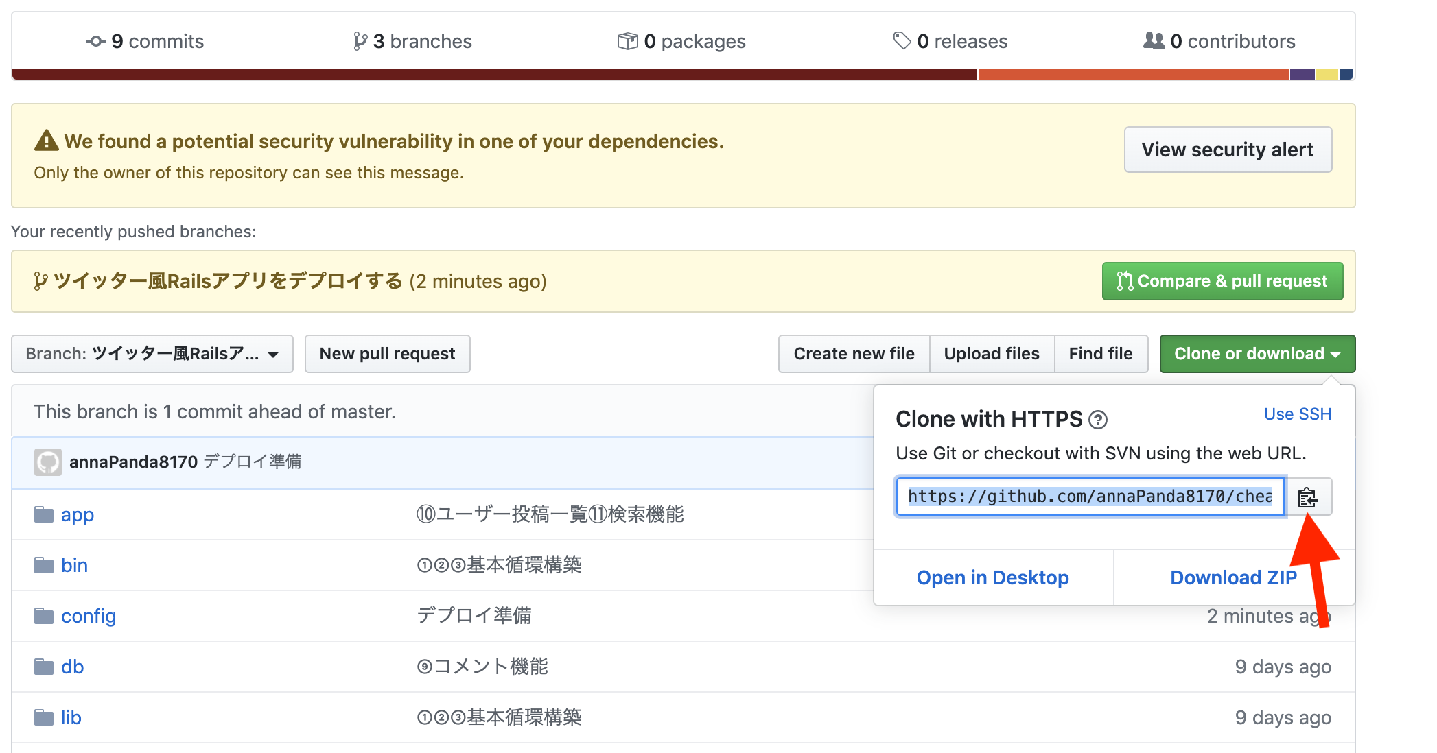Click Upload files button
This screenshot has height=753, width=1437.
click(x=992, y=354)
